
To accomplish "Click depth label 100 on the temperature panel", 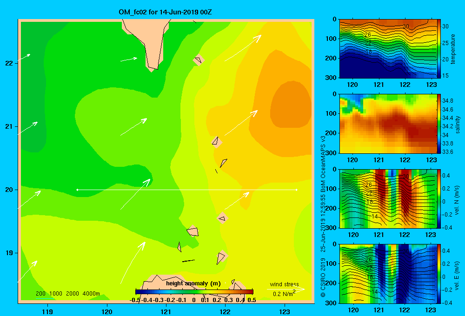I will [331, 39].
